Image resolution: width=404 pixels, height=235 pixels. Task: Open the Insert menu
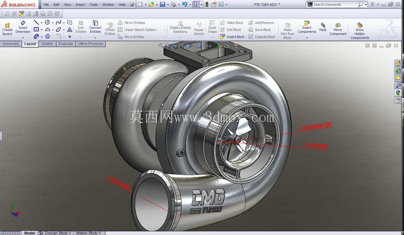coord(80,5)
